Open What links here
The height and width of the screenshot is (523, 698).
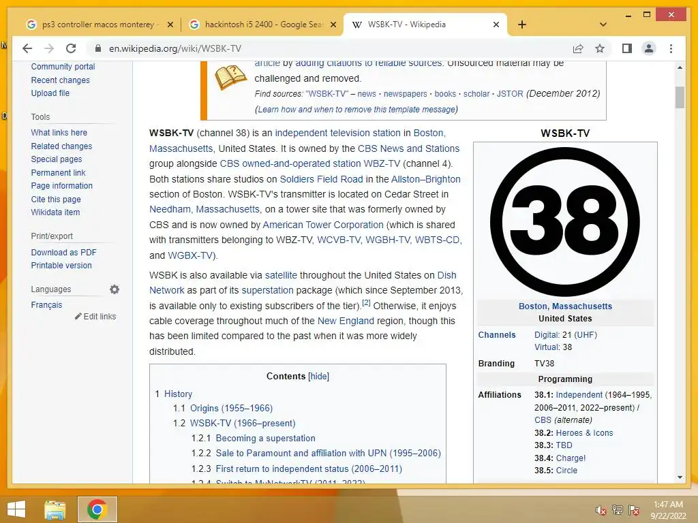(x=59, y=133)
